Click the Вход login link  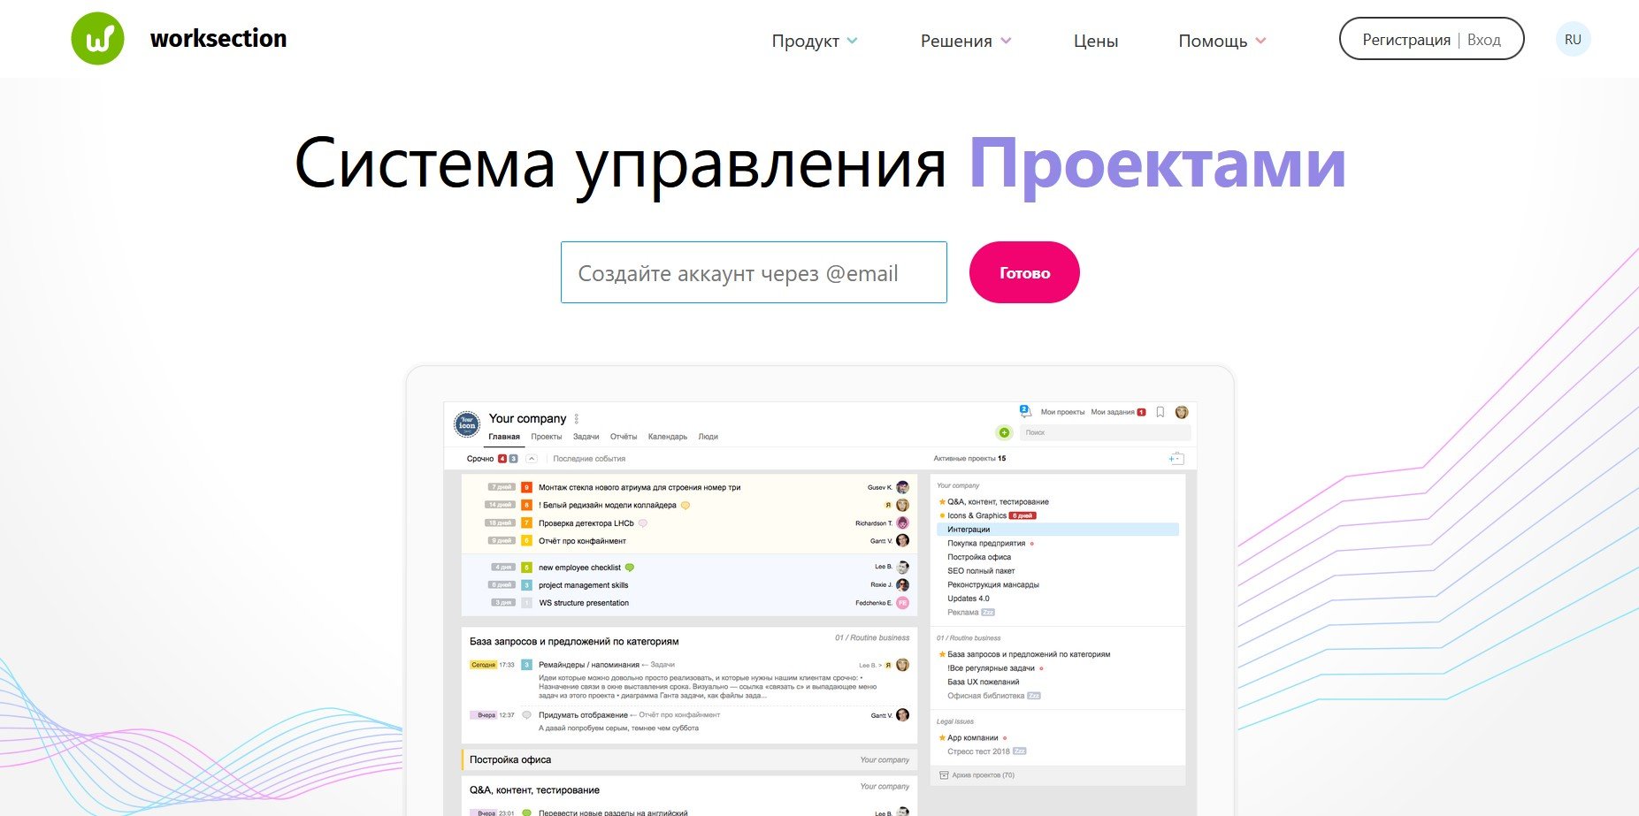click(x=1483, y=40)
